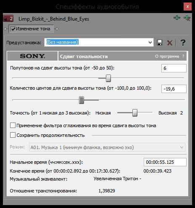Click the red audio event number 2 icon
Image resolution: width=195 pixels, height=208 pixels.
pos(8,19)
